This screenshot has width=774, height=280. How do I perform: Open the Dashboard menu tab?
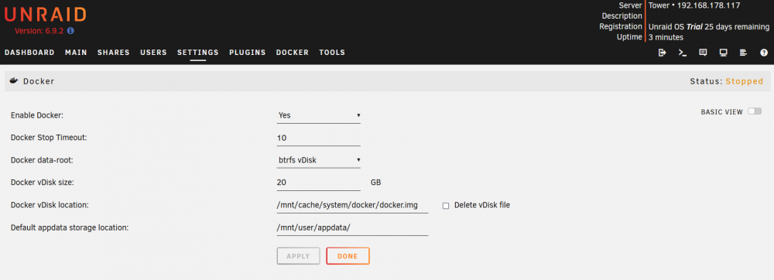29,53
